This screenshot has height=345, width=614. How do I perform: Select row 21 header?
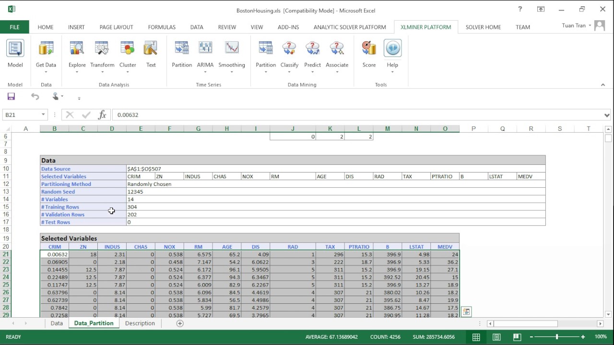pos(6,254)
